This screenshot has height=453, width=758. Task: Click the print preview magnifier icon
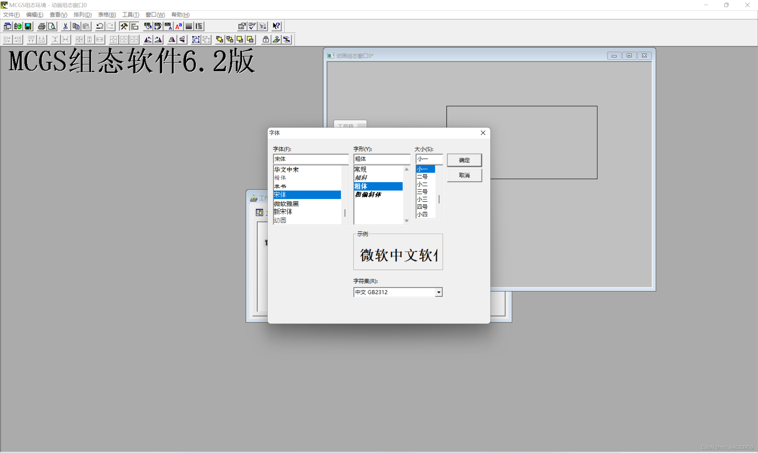(x=52, y=26)
